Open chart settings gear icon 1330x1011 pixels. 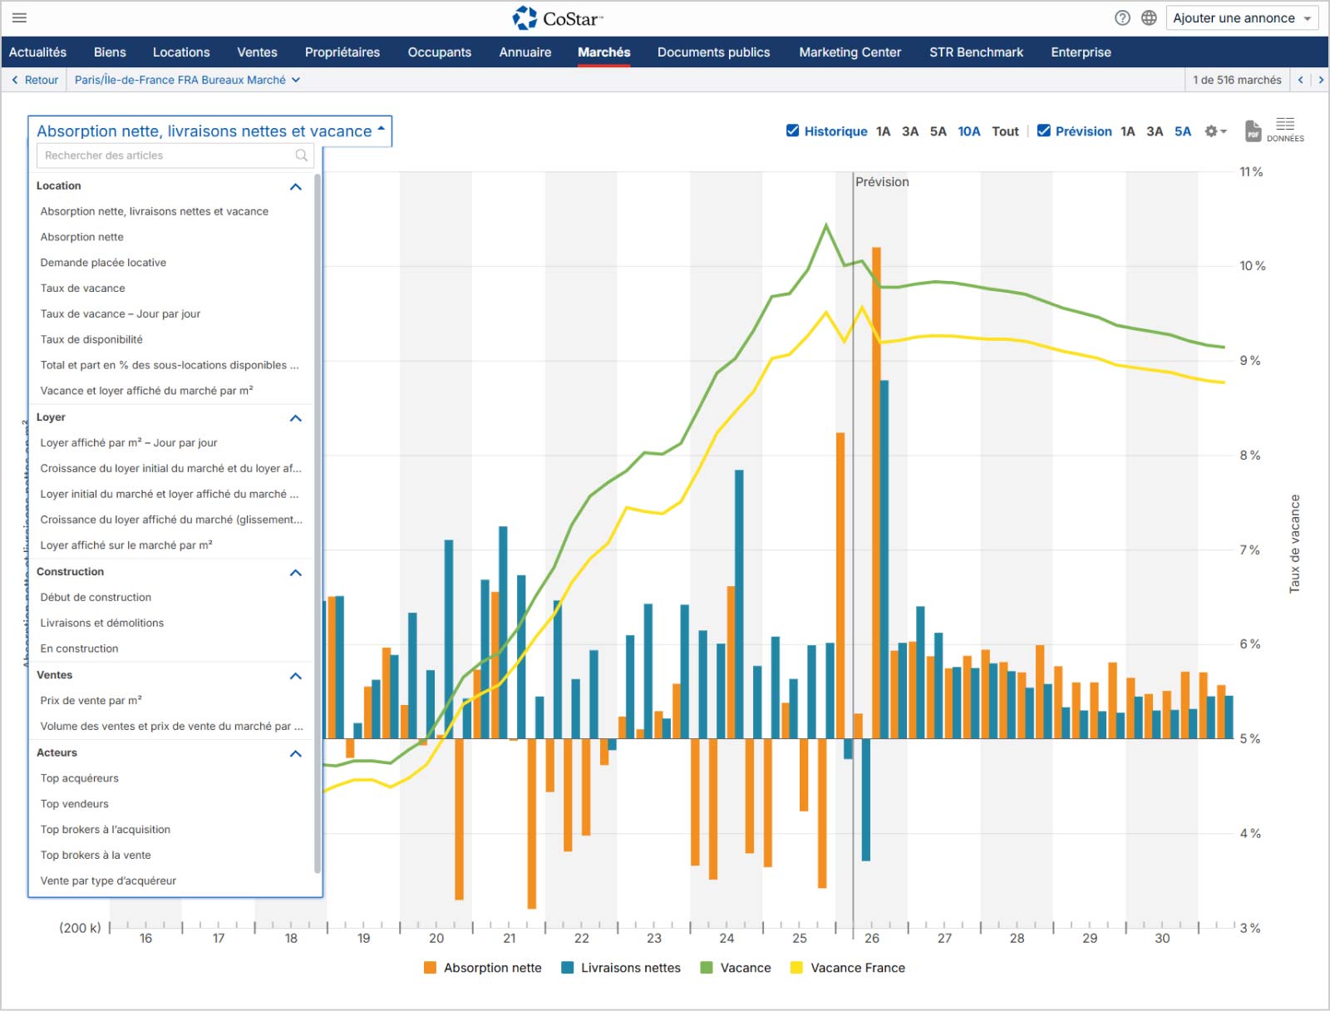(x=1215, y=131)
